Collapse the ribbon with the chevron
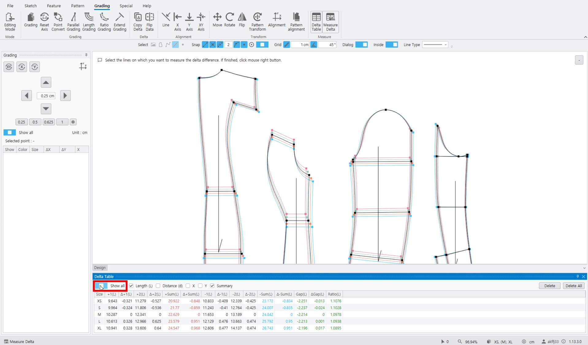The image size is (588, 345). [x=585, y=37]
